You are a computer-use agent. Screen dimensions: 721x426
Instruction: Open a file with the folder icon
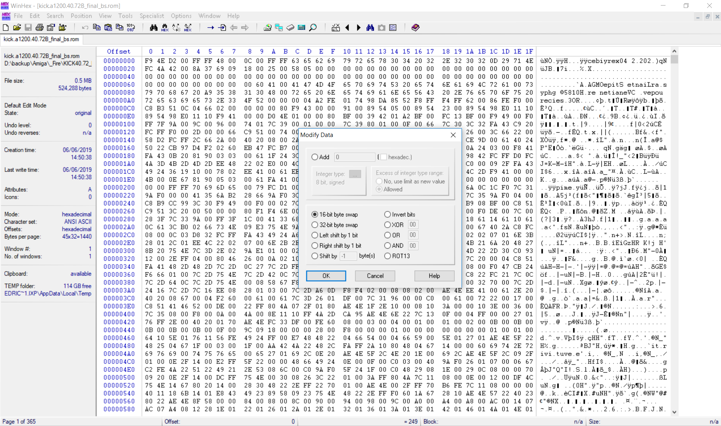(x=17, y=27)
